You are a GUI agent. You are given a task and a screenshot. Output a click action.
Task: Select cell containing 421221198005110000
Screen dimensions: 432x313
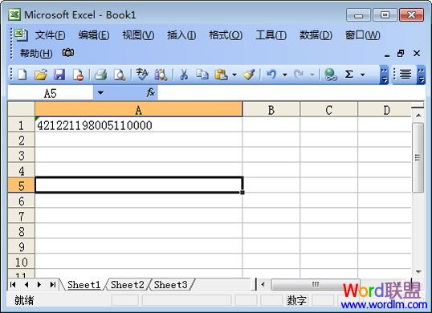tap(139, 125)
